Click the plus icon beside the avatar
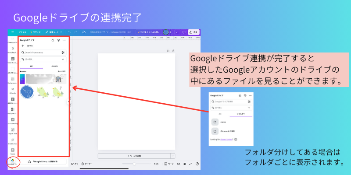Image resolution: width=351 pixels, height=175 pixels. 170,32
